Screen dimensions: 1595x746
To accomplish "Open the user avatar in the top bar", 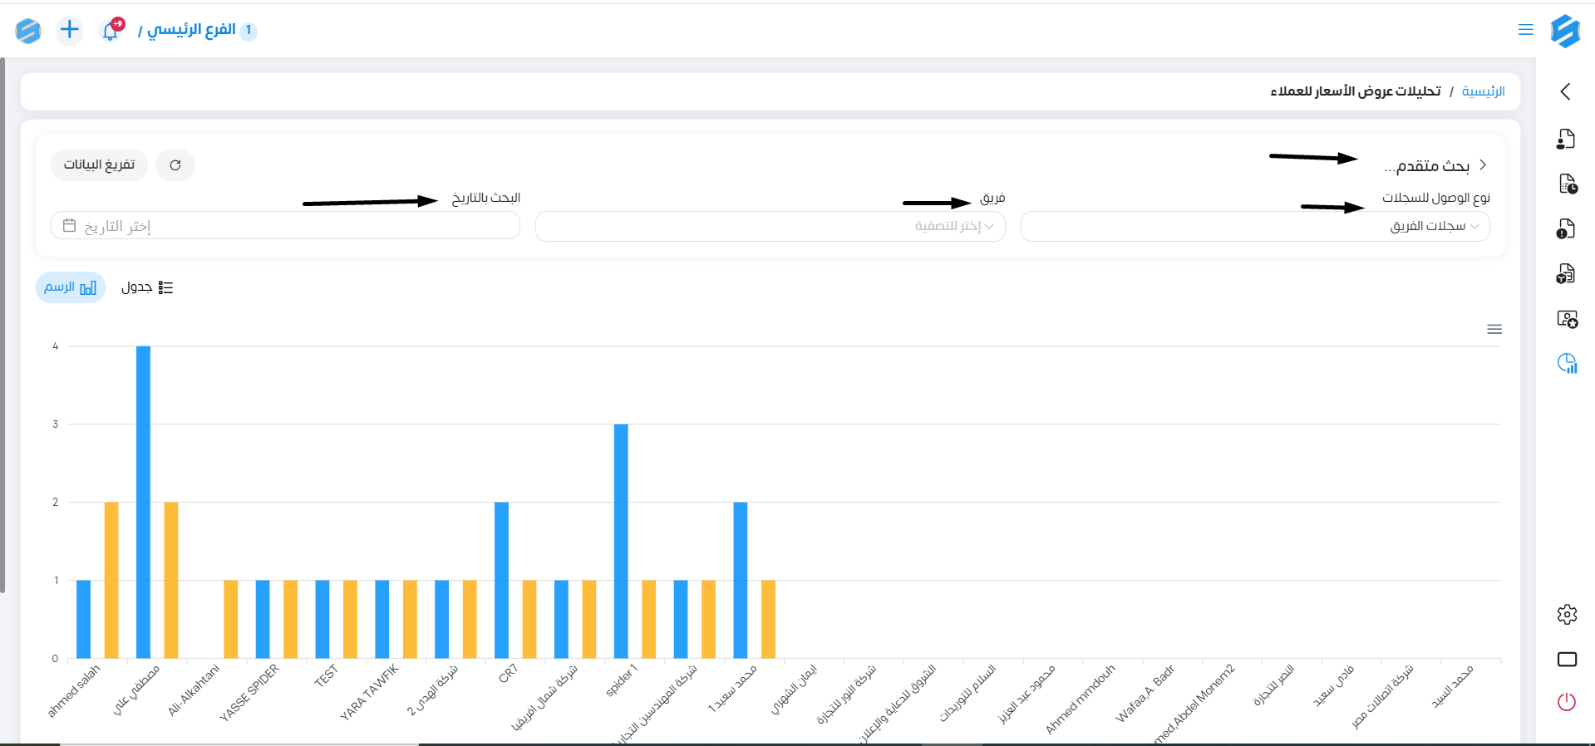I will [28, 31].
